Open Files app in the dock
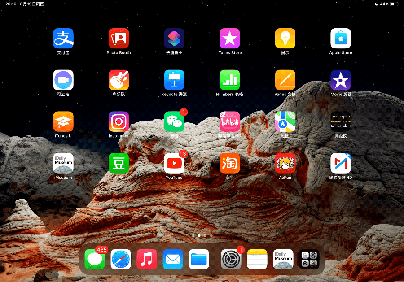 coord(199,259)
